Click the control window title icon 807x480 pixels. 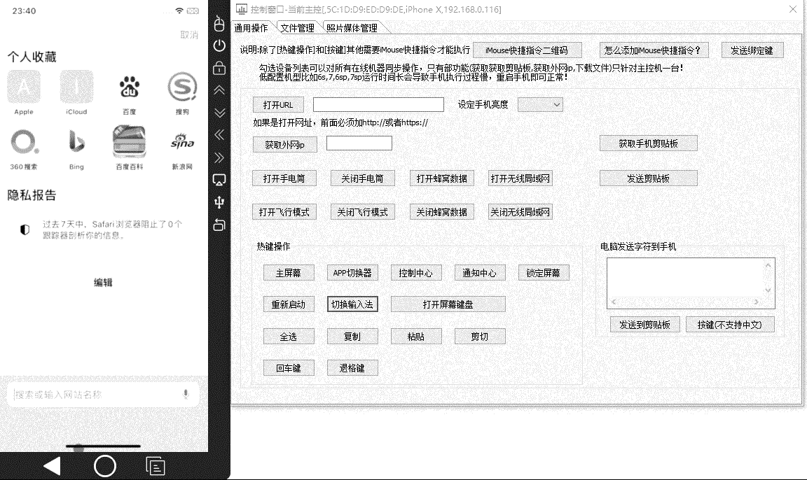pos(242,8)
